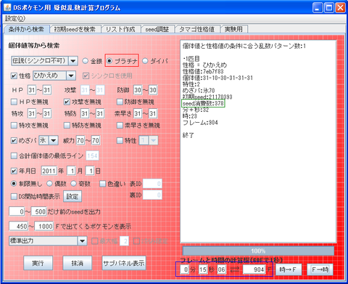
Task: Toggle the 合計個体値の最低ライン checkbox
Action: point(14,155)
